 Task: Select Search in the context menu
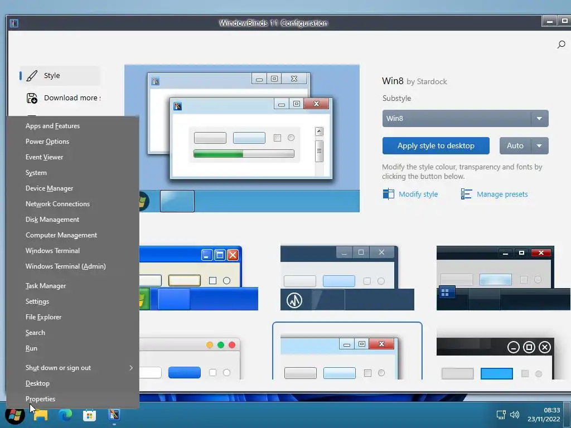(73, 333)
